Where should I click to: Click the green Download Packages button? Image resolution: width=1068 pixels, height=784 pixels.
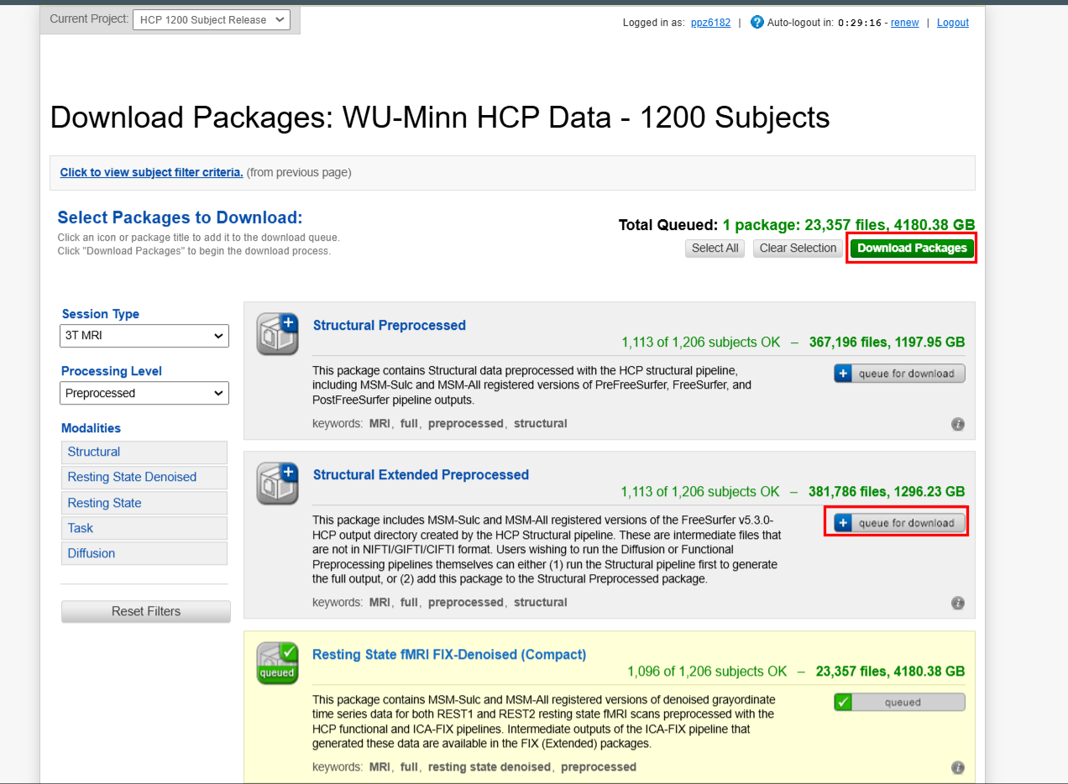[912, 248]
